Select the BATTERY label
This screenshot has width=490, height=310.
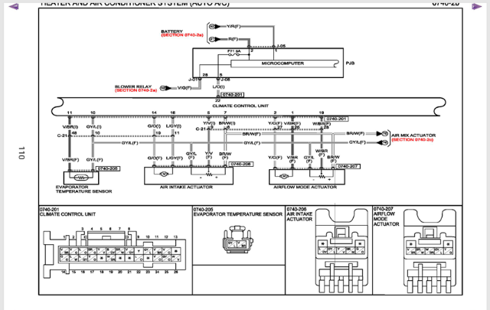point(171,31)
